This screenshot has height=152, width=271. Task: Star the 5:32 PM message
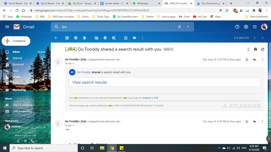pos(247,60)
